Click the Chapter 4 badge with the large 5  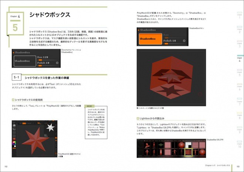click(x=15, y=24)
